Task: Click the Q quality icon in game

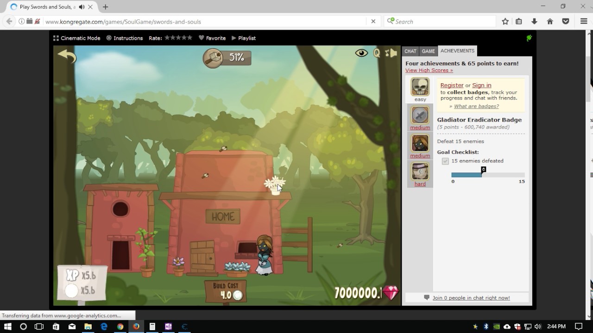Action: (377, 53)
